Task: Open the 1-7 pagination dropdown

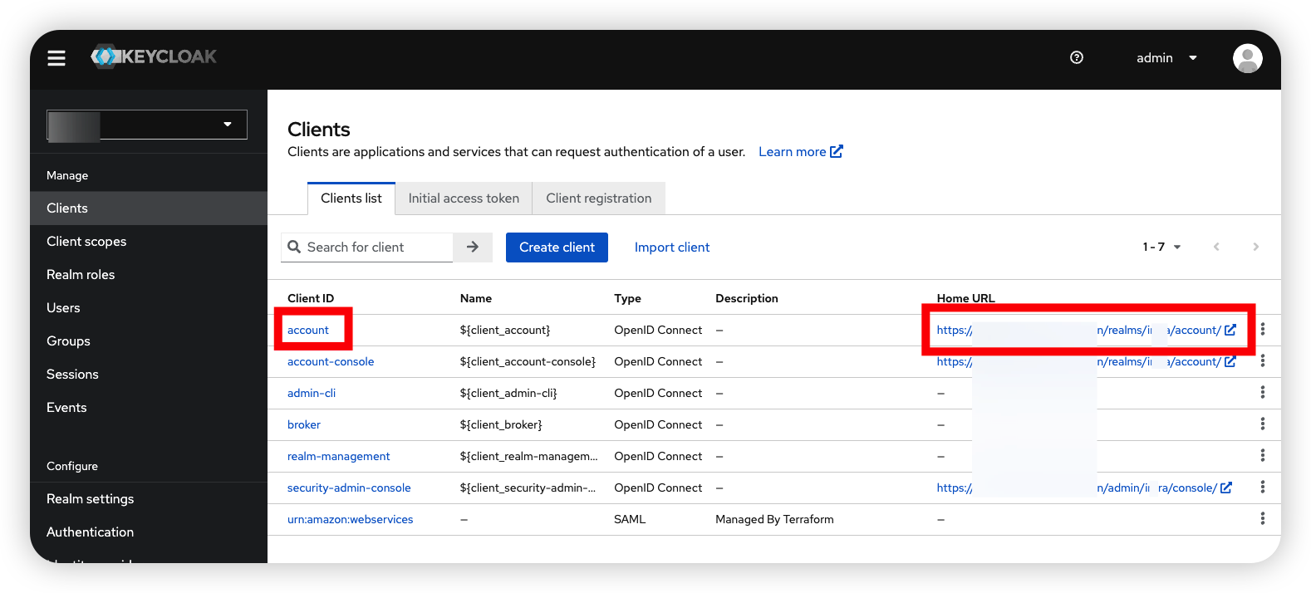Action: [1161, 247]
